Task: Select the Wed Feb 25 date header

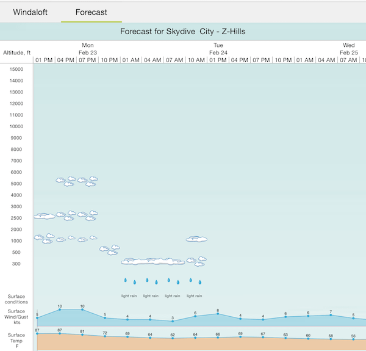Action: point(349,49)
